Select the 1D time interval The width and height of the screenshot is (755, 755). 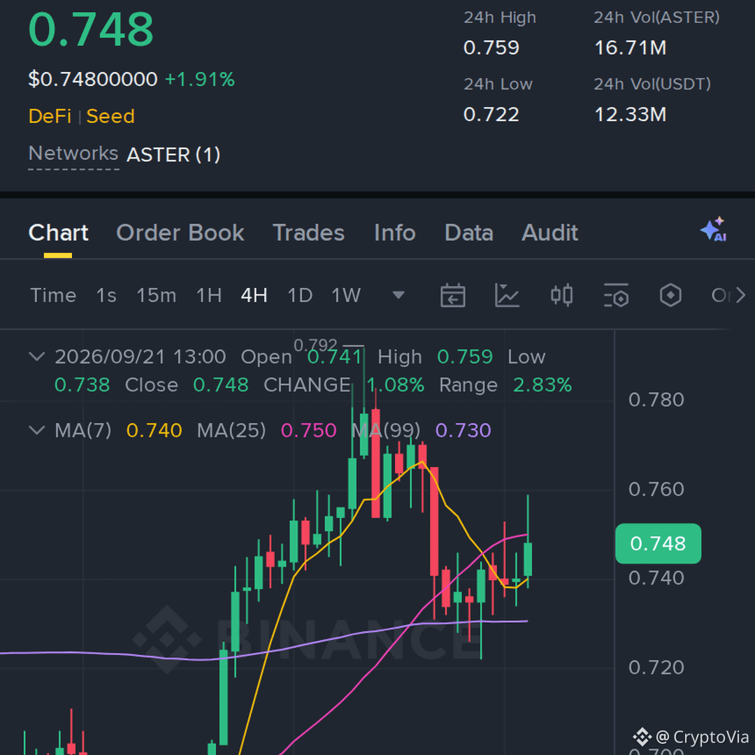point(299,295)
